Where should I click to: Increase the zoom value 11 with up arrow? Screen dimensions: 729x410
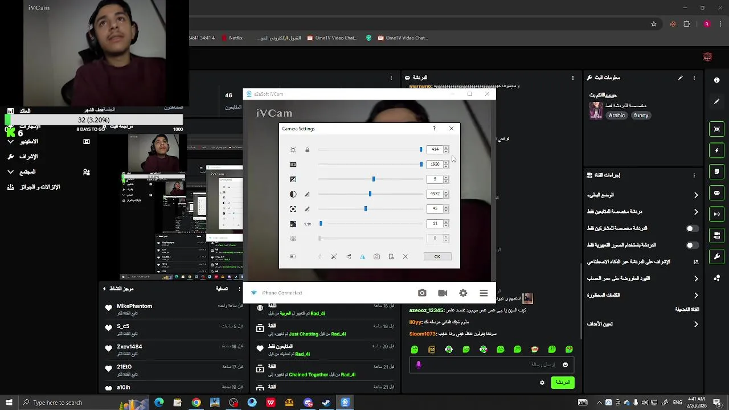[x=446, y=222]
